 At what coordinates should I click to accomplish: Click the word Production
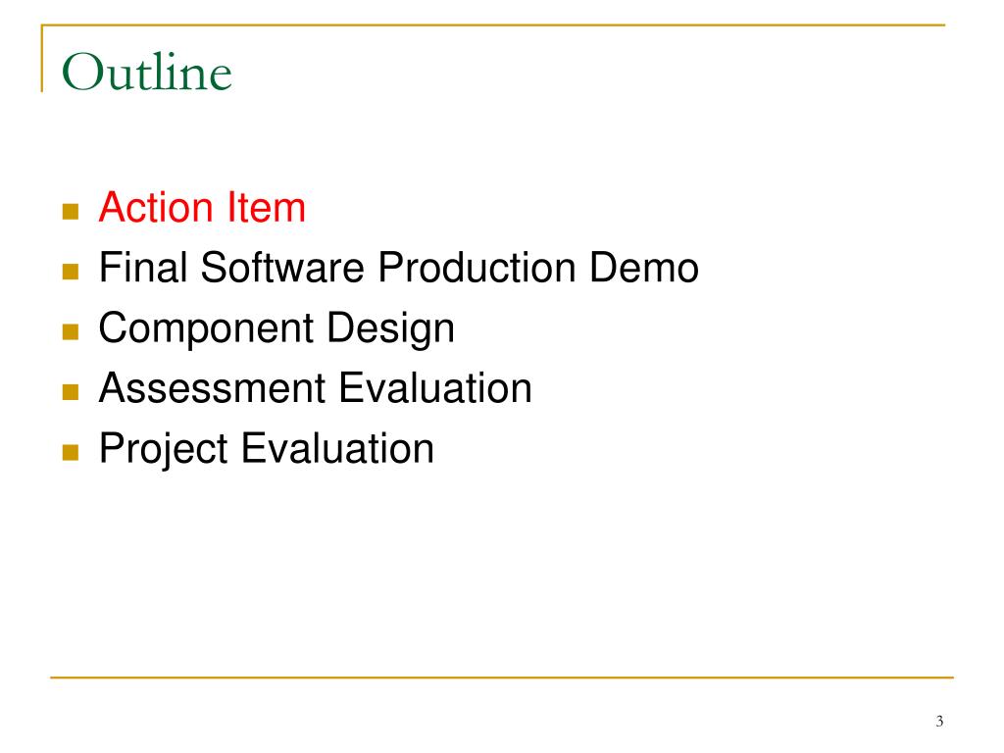click(477, 267)
